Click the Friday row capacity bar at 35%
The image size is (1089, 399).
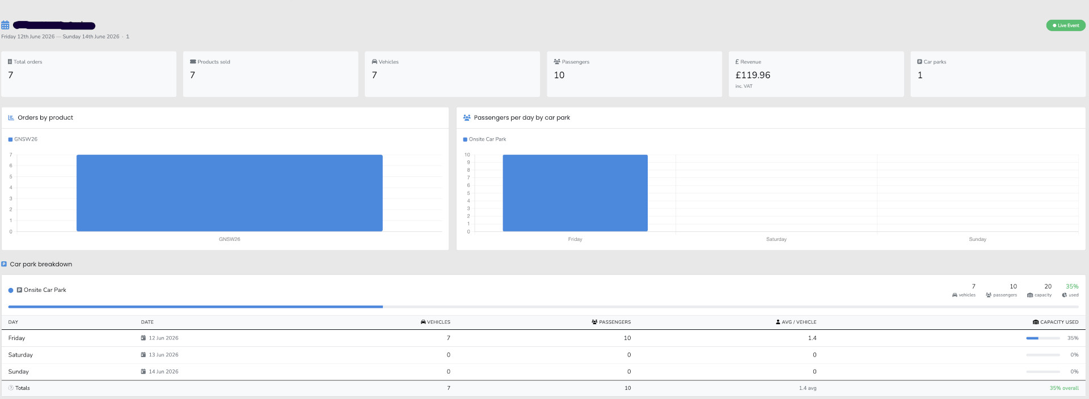point(1043,338)
